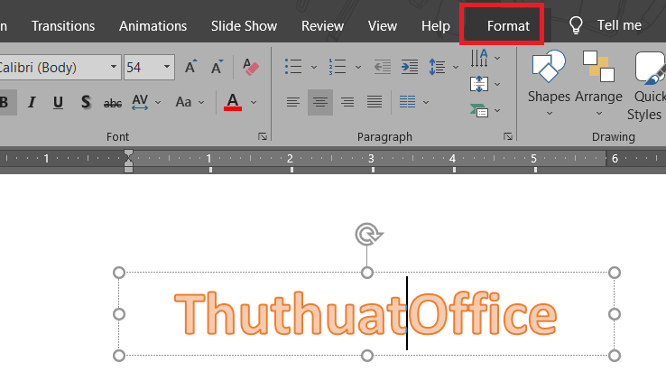Click the Tell me search box
The image size is (666, 371).
tap(619, 25)
